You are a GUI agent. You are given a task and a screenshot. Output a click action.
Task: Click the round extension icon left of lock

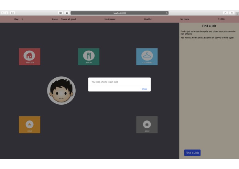[x=61, y=13]
